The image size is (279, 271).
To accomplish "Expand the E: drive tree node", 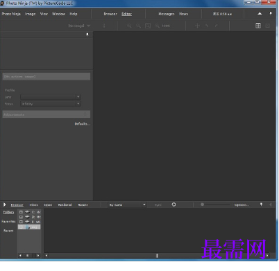I will point(21,222).
